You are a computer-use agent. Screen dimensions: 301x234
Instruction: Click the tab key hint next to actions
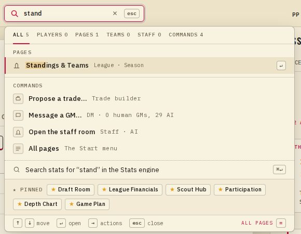[93, 223]
